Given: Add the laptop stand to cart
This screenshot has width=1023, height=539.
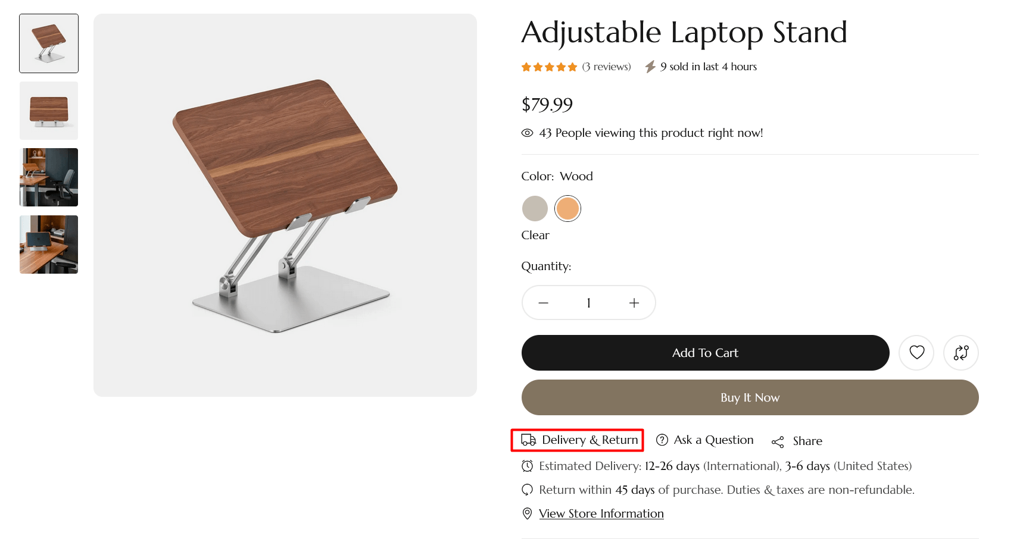Looking at the screenshot, I should pos(705,353).
